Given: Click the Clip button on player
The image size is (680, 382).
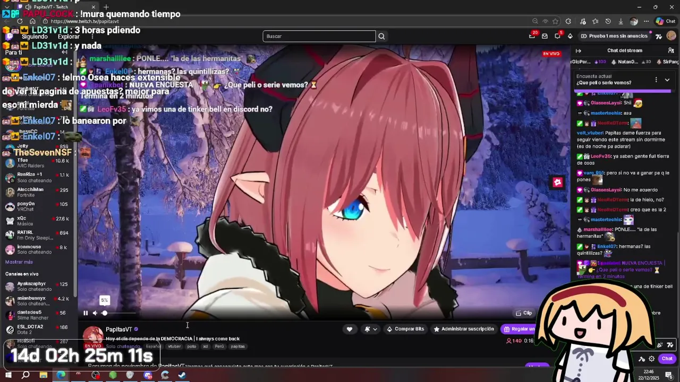Looking at the screenshot, I should pyautogui.click(x=524, y=313).
